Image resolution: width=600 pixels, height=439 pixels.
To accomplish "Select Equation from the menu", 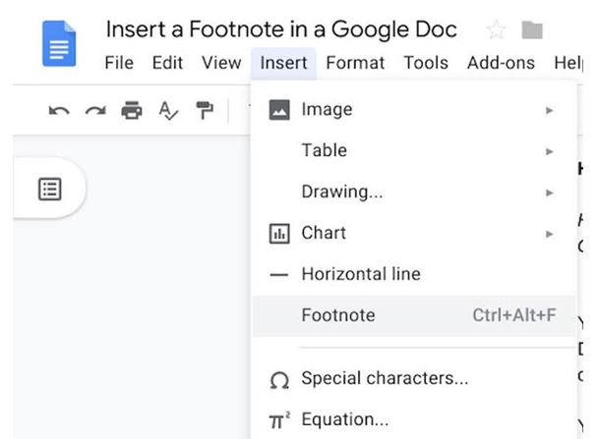I will point(344,420).
